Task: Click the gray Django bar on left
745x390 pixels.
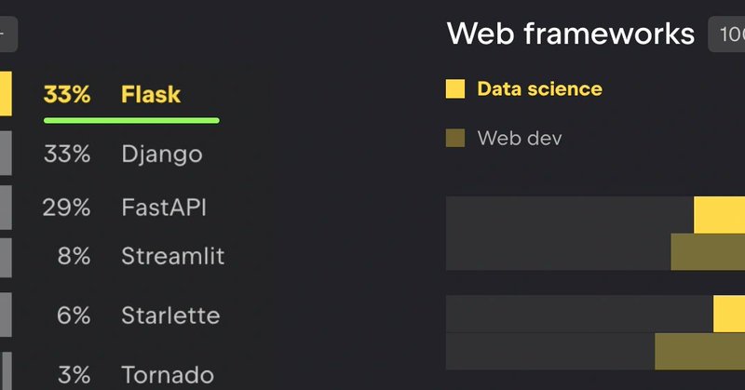Action: 6,153
